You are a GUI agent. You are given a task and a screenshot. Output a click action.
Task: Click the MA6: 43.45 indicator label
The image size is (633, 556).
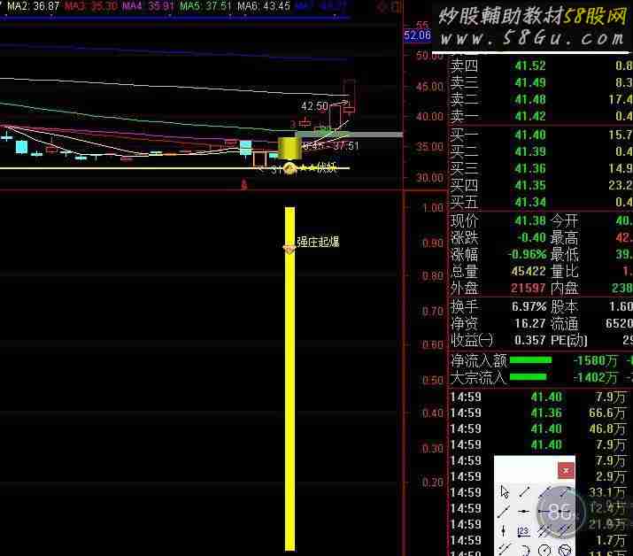click(264, 6)
